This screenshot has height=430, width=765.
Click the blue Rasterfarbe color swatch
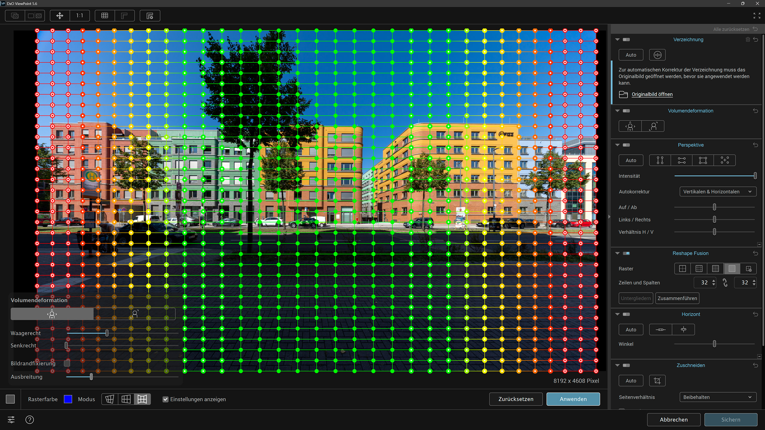[x=68, y=399]
